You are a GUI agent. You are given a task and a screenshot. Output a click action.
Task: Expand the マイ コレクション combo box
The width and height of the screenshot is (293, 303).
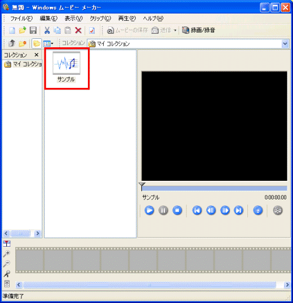(285, 44)
